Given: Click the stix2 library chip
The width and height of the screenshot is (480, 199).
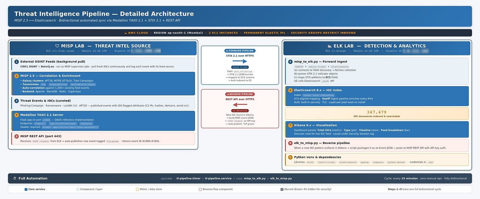Looking at the screenshot, I should coord(310,162).
